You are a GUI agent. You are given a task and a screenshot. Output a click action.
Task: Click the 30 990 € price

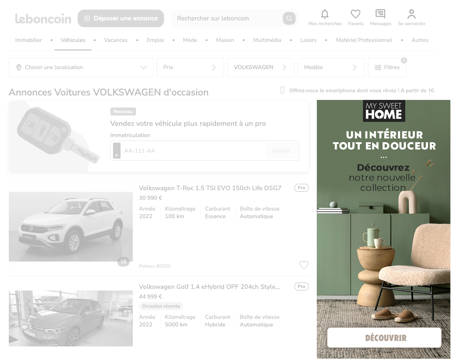(x=151, y=198)
